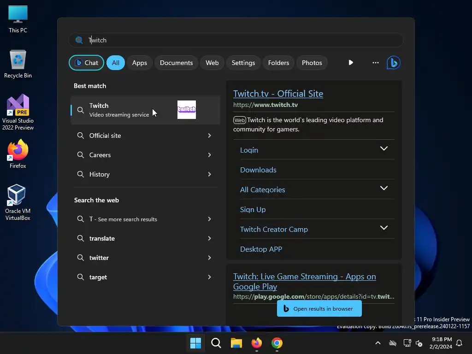Open File Explorer from the taskbar
Image resolution: width=472 pixels, height=354 pixels.
pyautogui.click(x=236, y=343)
